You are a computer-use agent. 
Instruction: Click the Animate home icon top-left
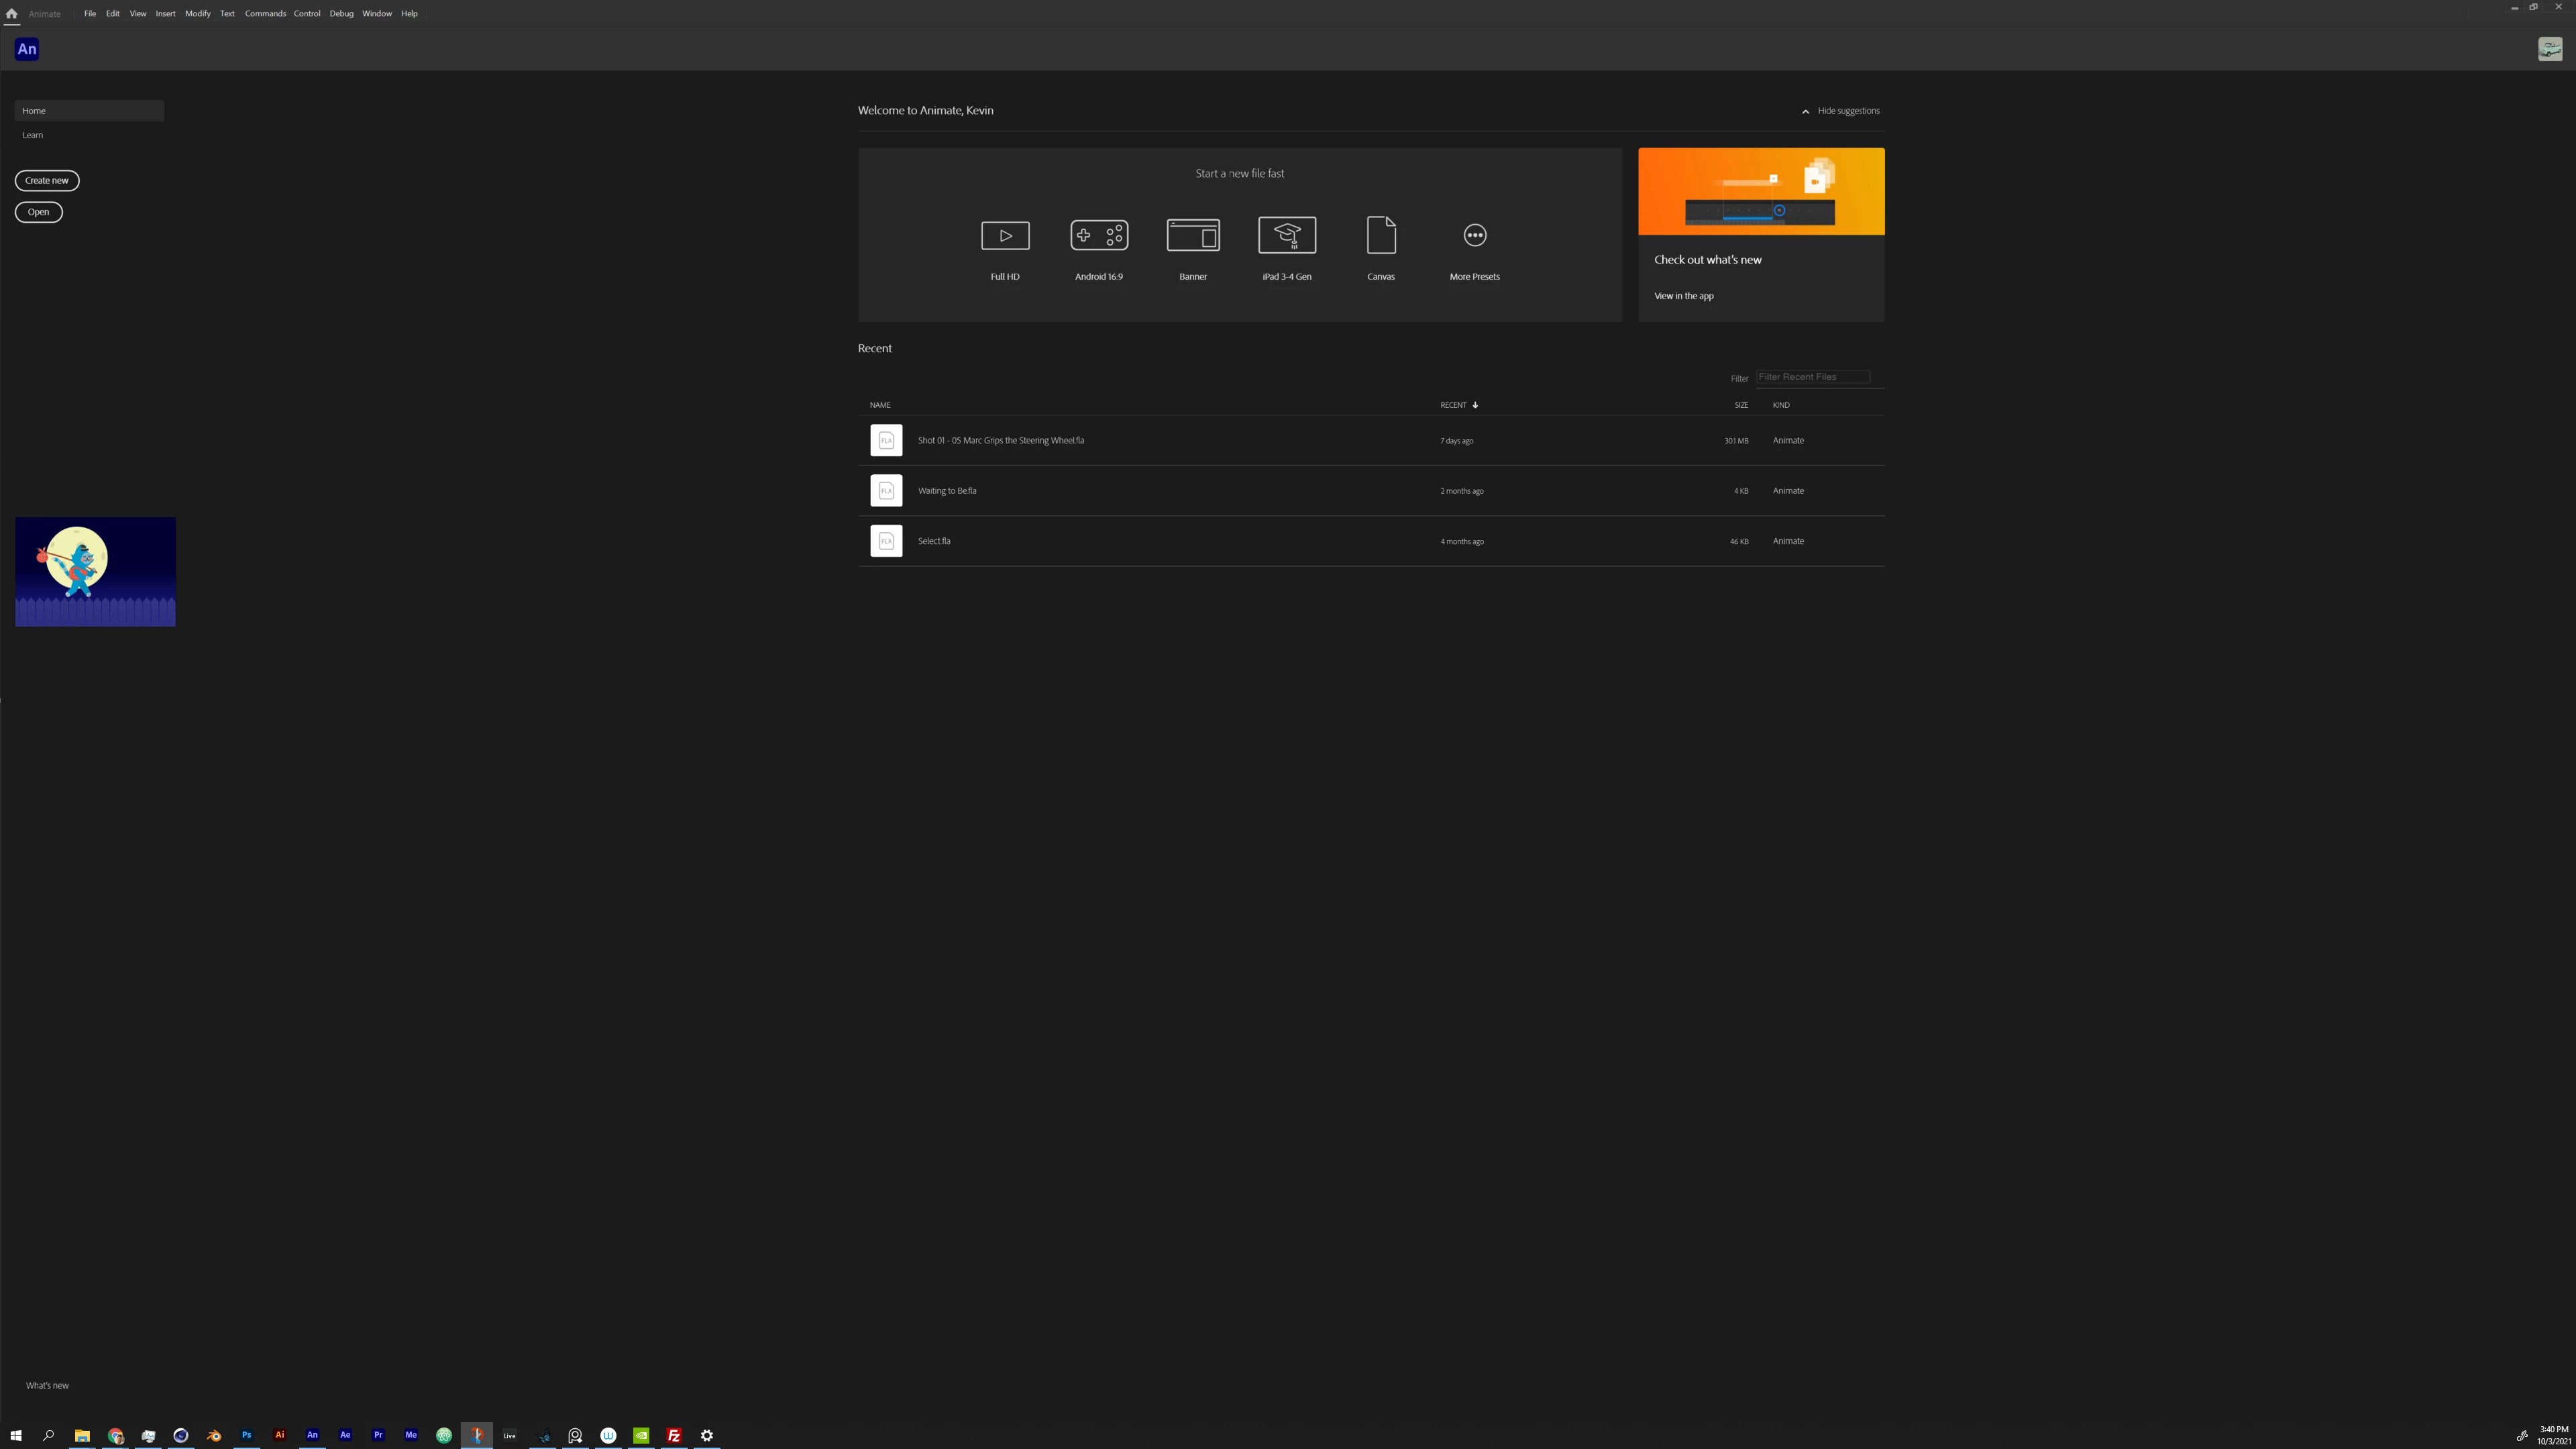[11, 13]
